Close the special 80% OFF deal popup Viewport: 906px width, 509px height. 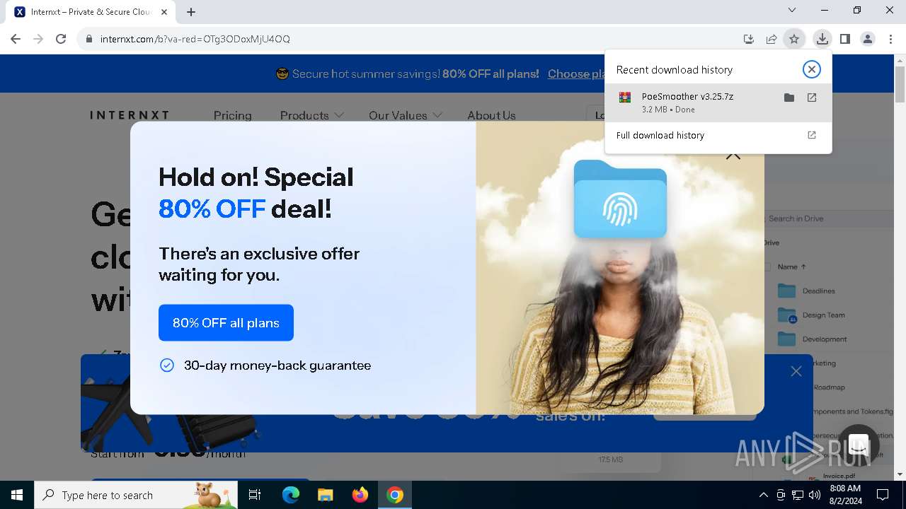(x=733, y=153)
